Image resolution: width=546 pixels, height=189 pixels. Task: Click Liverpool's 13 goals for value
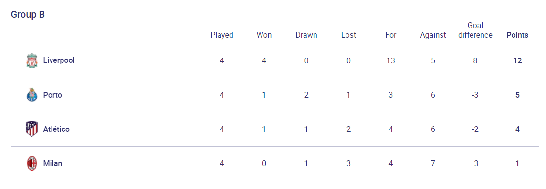coord(391,60)
